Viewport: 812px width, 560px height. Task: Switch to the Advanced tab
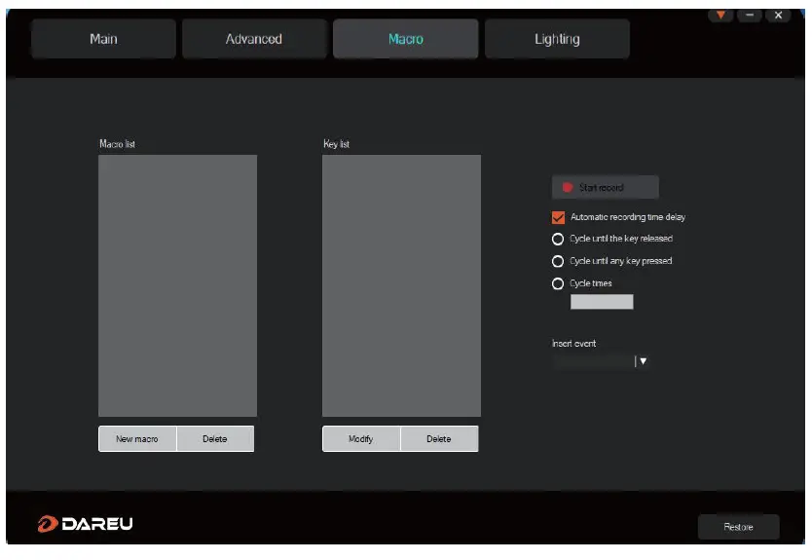click(x=254, y=39)
